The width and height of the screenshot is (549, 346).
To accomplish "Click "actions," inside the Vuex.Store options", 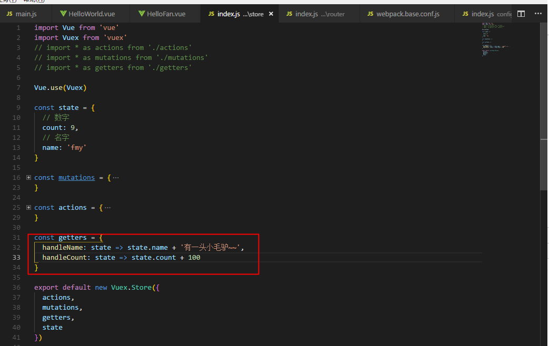I will coord(58,298).
